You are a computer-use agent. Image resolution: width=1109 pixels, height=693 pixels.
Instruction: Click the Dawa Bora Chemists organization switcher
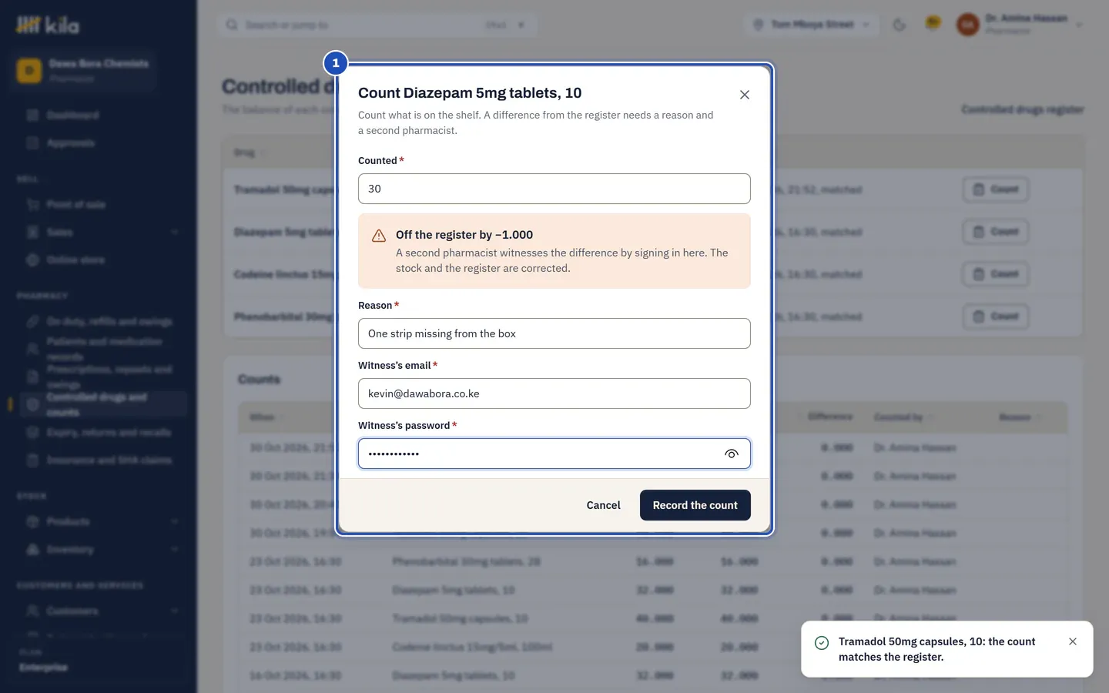tap(85, 70)
